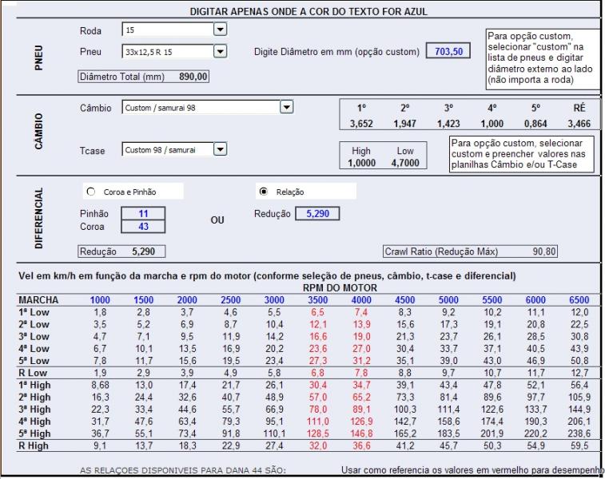
Task: Click the 3ª gear ratio 1,423
Action: coord(448,124)
